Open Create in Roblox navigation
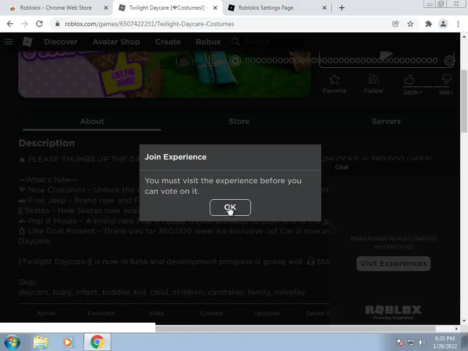This screenshot has height=351, width=468. click(x=168, y=42)
